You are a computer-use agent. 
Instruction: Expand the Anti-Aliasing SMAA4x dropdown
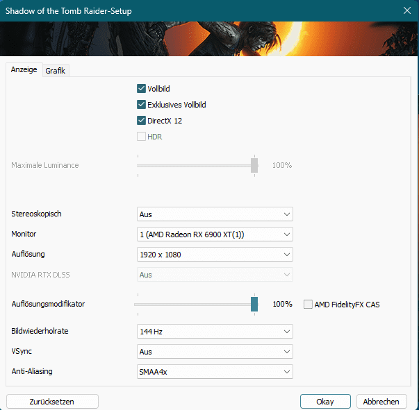(x=215, y=372)
